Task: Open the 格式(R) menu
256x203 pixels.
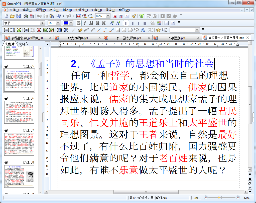Action: (54, 10)
